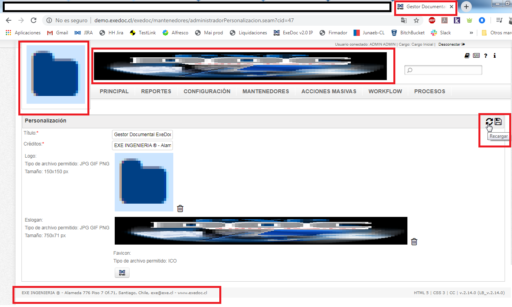The height and width of the screenshot is (307, 512).
Task: Open the Gmail bookmark
Action: (57, 33)
